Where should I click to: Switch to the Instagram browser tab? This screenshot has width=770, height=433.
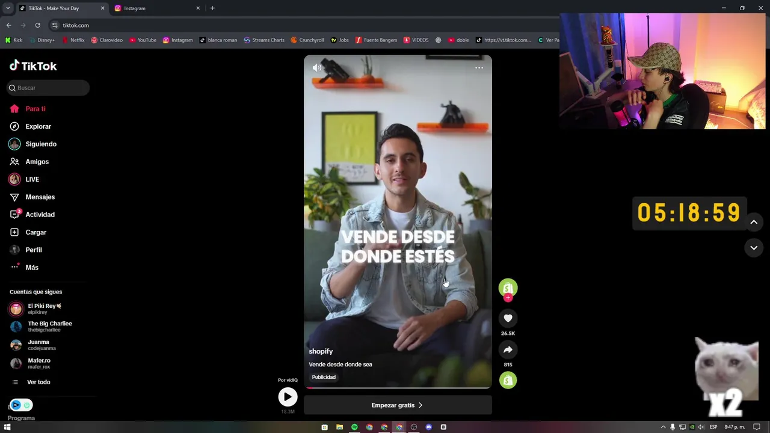(156, 8)
